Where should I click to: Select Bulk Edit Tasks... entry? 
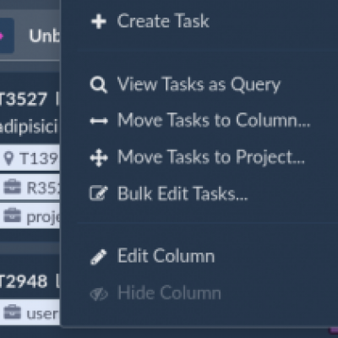[x=183, y=194]
